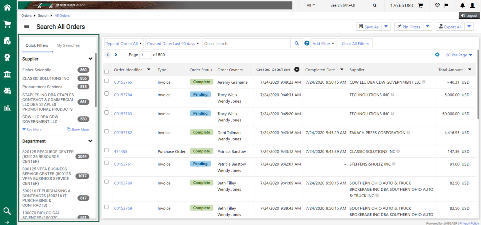This screenshot has width=481, height=225.
Task: Open the Type of Order dropdown
Action: point(124,44)
